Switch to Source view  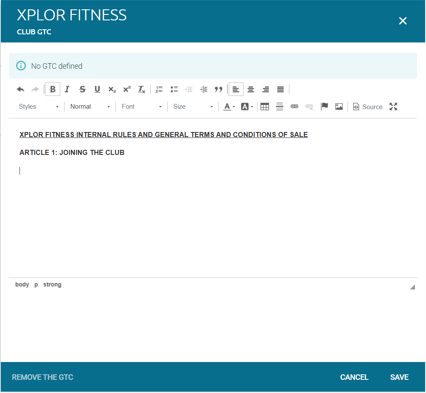tap(367, 107)
